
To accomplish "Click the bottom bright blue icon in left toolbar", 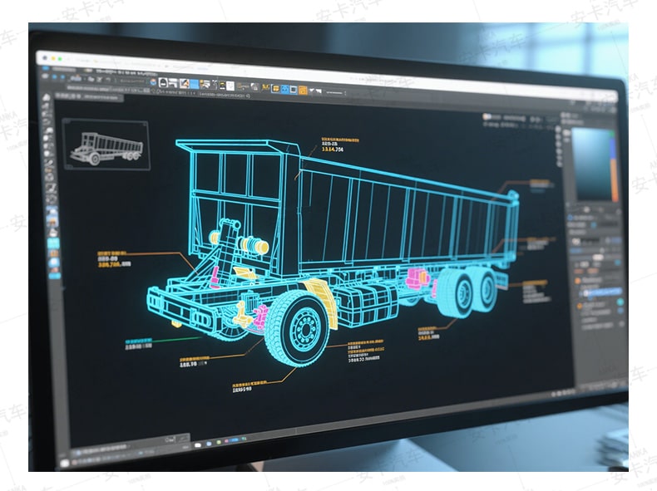I will 54,274.
